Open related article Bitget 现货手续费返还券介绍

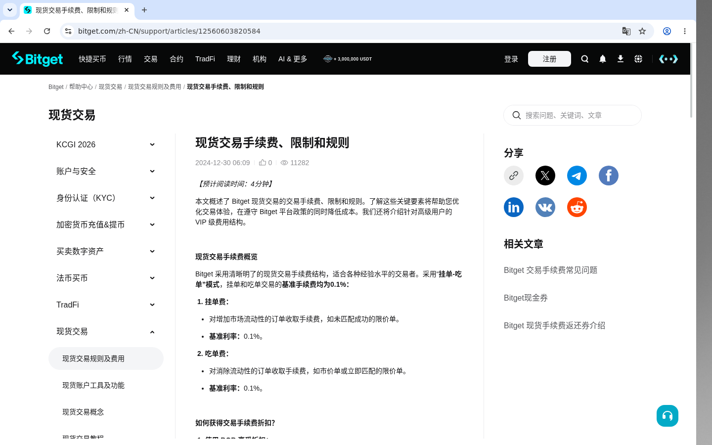(554, 325)
